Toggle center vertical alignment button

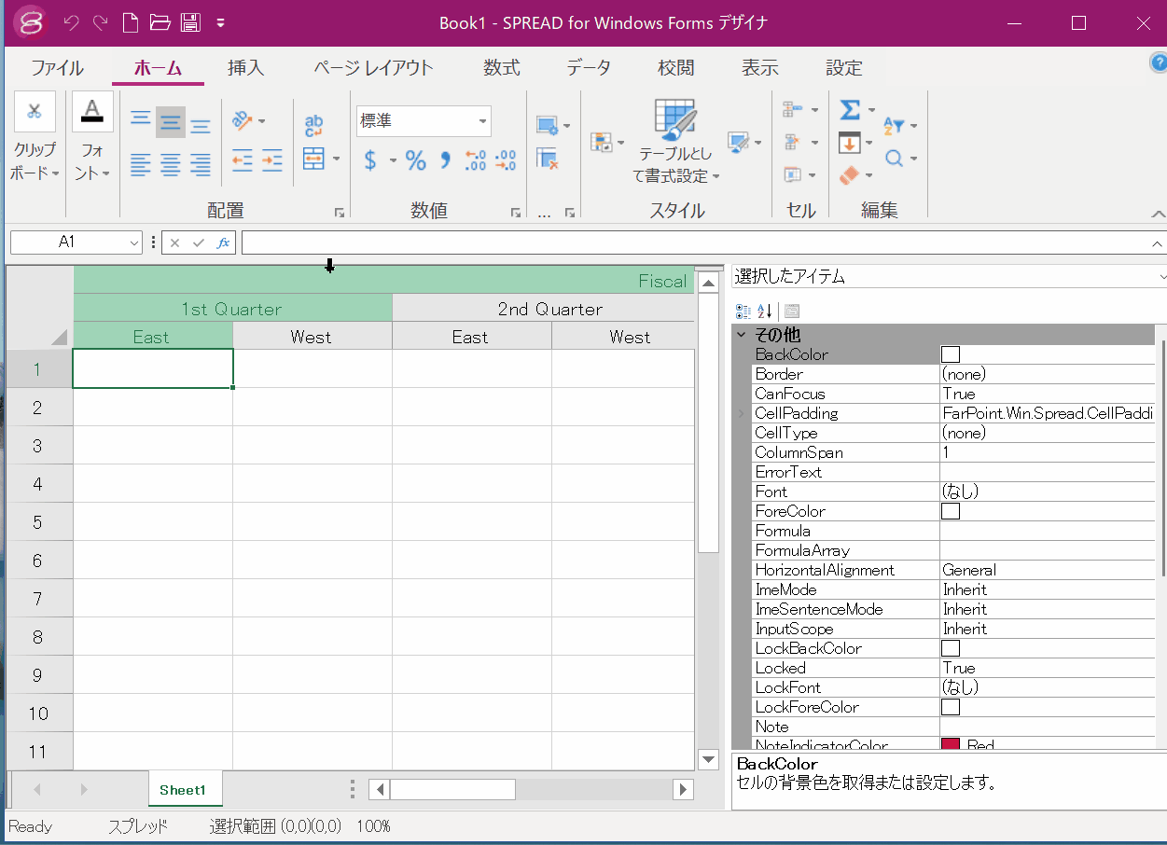[x=170, y=121]
